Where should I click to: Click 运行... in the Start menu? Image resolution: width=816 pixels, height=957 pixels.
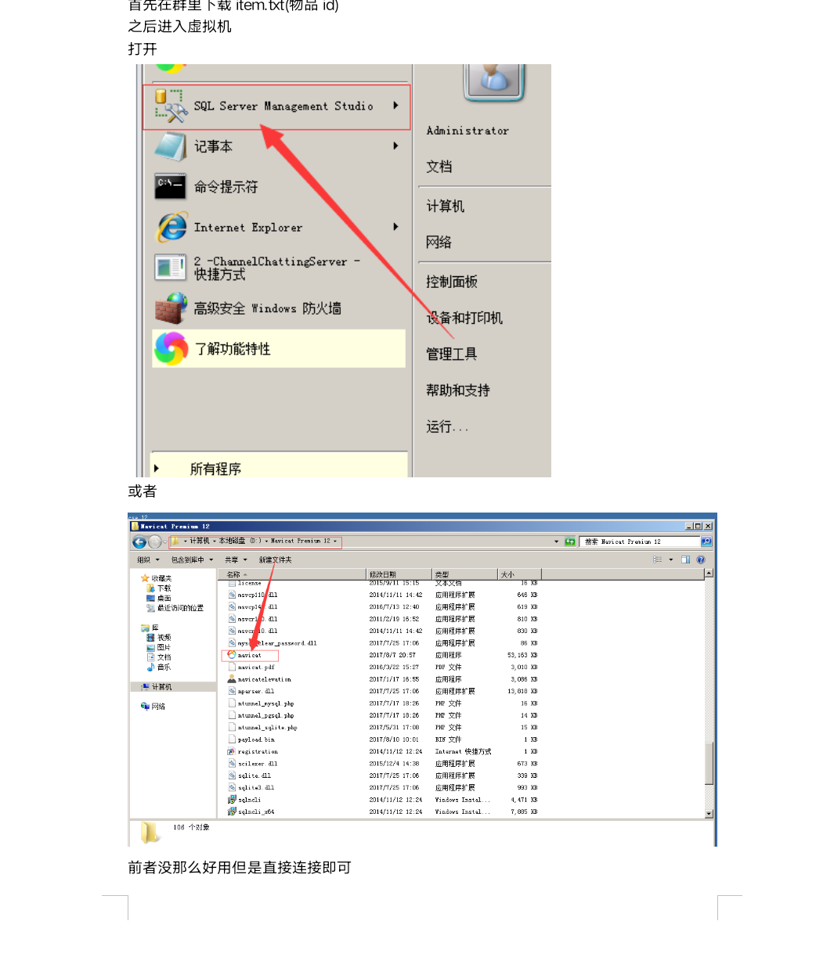tap(447, 426)
